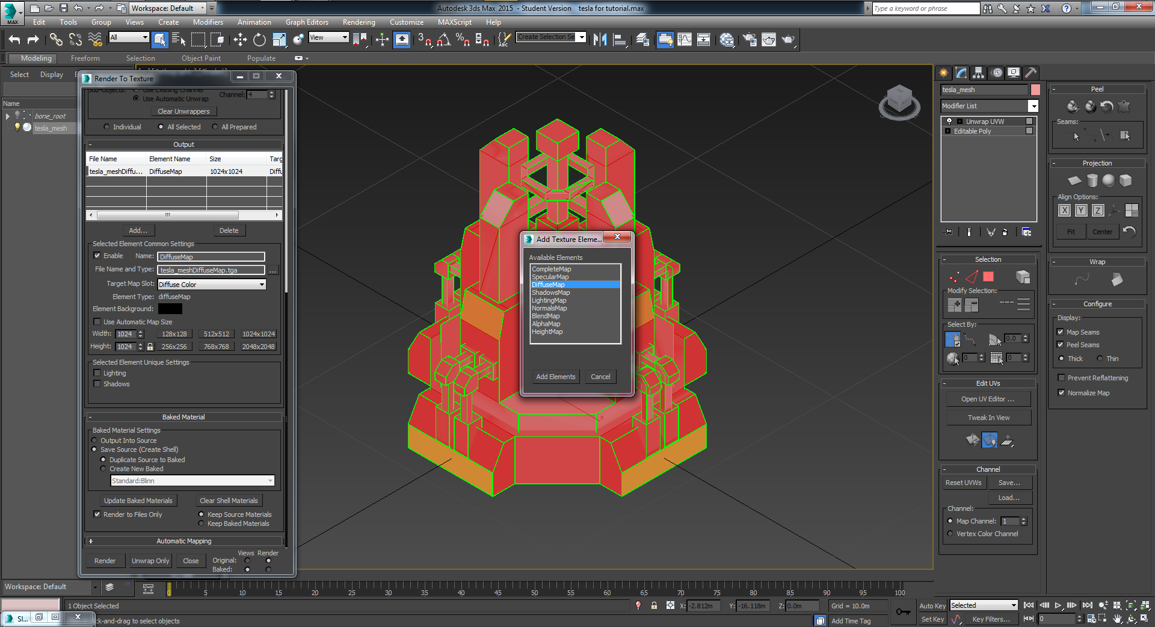Screen dimensions: 1155x627
Task: Click the Clear Unwrappers button
Action: [183, 111]
